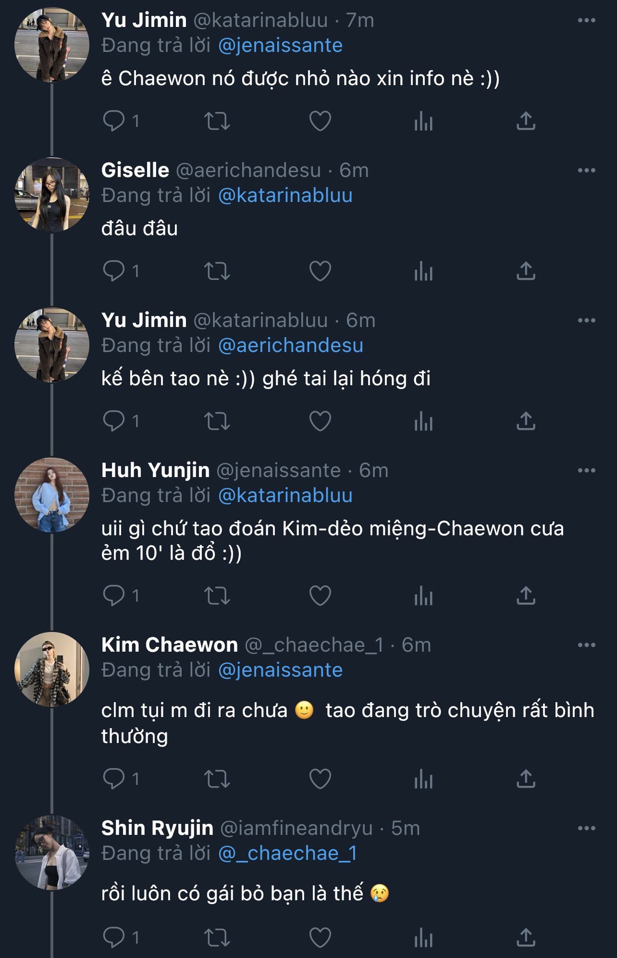View analytics for Kim Chaewon's tweet
The width and height of the screenshot is (617, 958).
click(423, 778)
